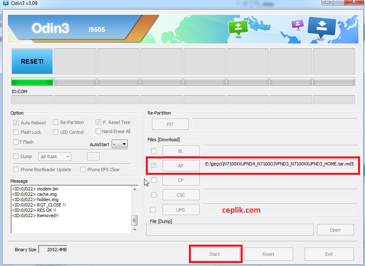Click the Start button
The height and width of the screenshot is (266, 365).
coord(215,254)
